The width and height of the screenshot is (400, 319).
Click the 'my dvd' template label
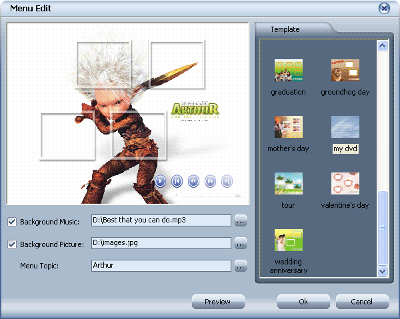[345, 149]
